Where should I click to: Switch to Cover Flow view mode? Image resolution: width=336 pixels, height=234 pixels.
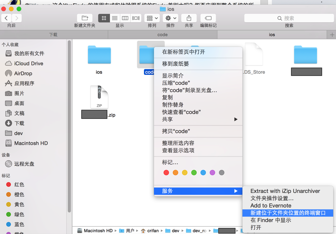click(x=136, y=18)
